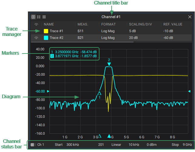Click the filled marker 2 indicator on frequency axis
The width and height of the screenshot is (195, 152).
click(109, 136)
